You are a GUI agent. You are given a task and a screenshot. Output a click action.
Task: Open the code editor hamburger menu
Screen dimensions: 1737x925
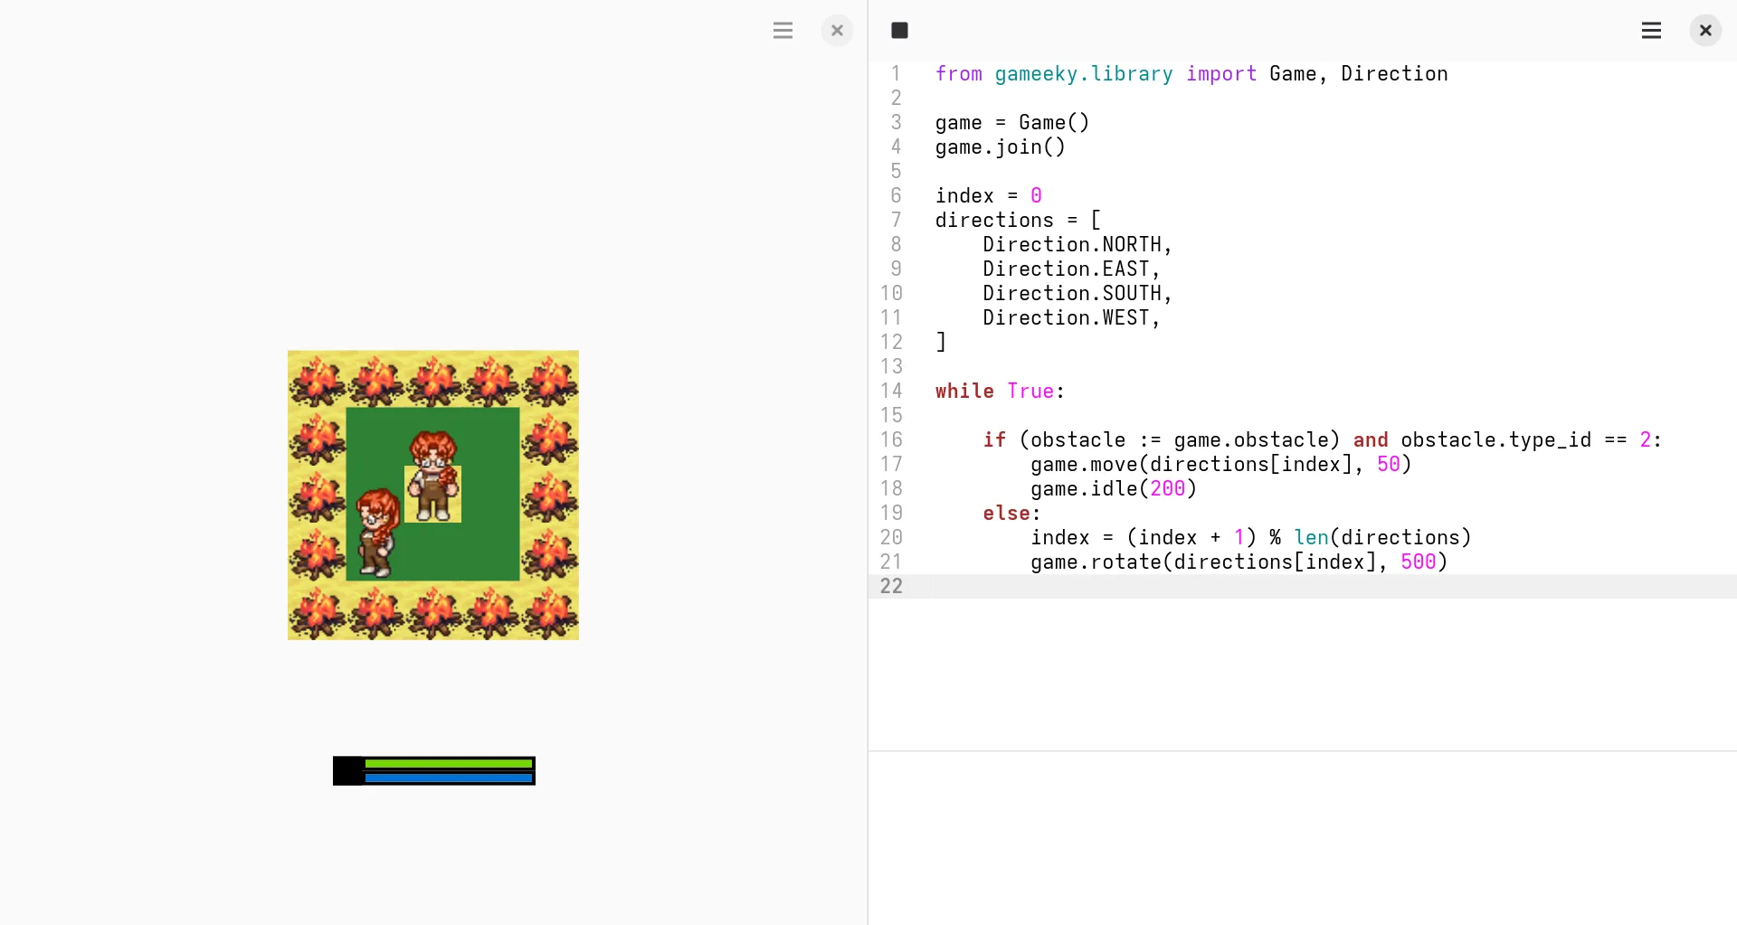point(1651,31)
